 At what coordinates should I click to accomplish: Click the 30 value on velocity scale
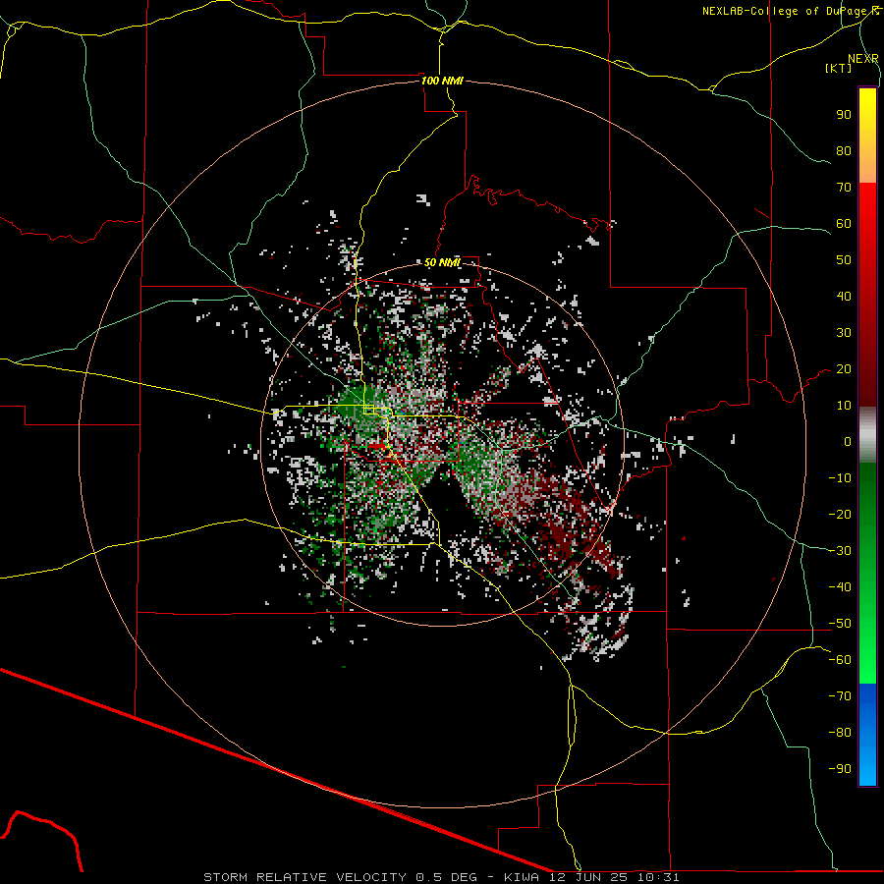coord(844,333)
